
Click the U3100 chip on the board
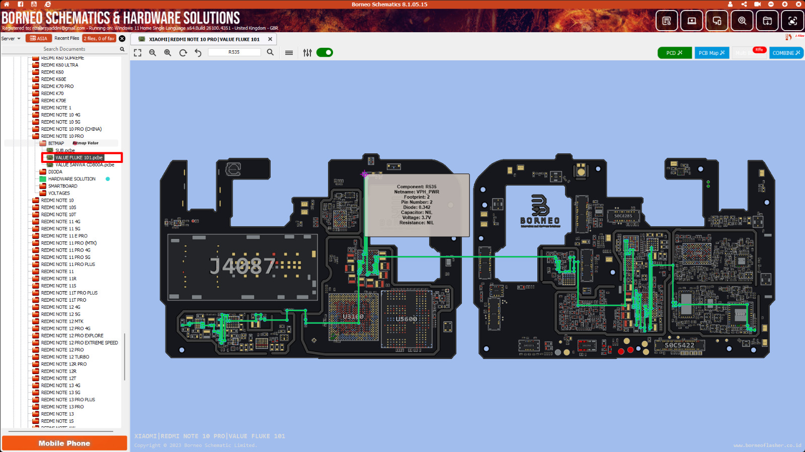[353, 317]
